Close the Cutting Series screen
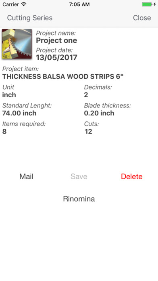 click(142, 18)
